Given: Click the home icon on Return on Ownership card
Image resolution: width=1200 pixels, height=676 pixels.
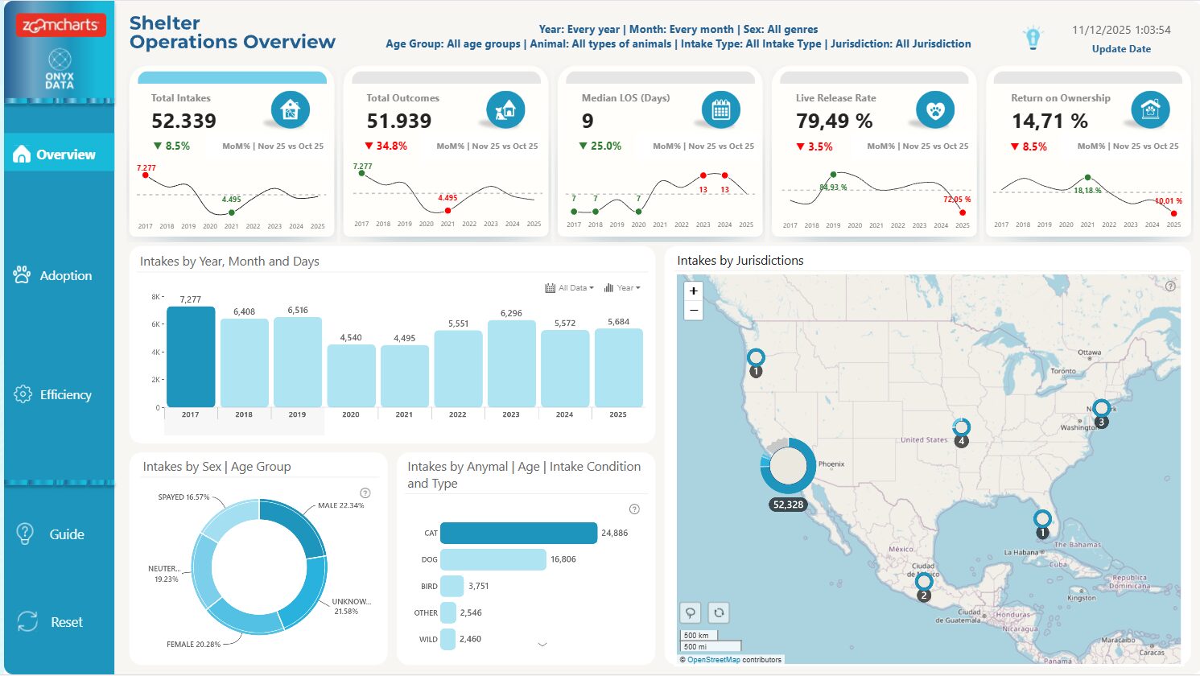Looking at the screenshot, I should tap(1149, 110).
